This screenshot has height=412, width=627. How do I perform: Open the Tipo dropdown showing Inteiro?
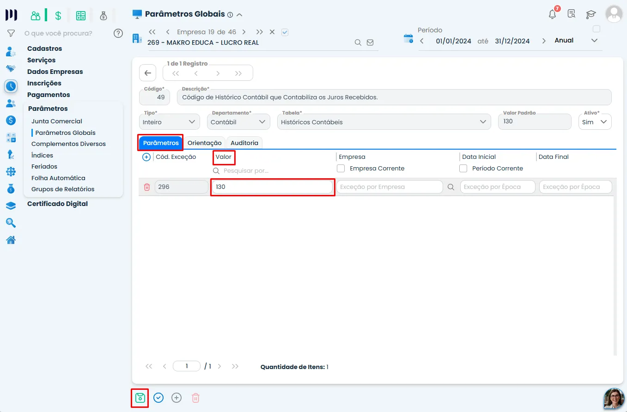click(170, 122)
